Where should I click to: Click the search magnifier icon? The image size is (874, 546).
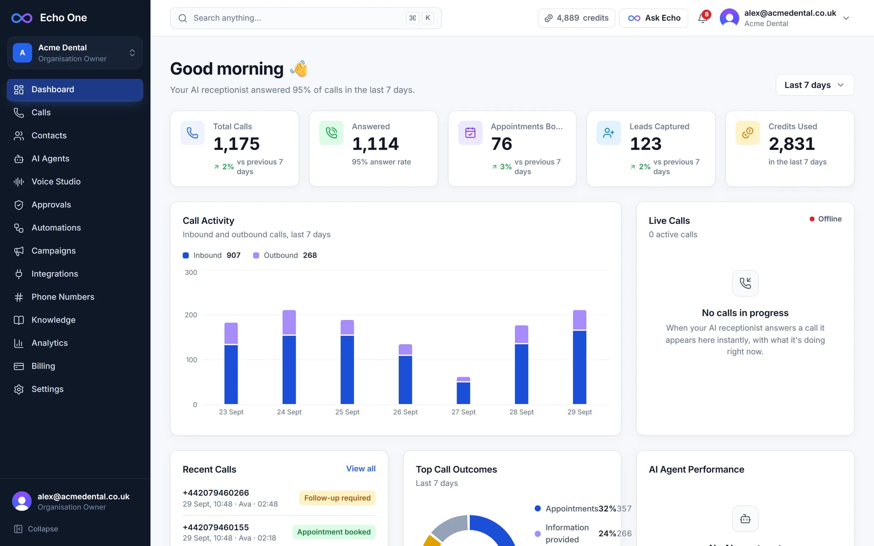point(183,18)
